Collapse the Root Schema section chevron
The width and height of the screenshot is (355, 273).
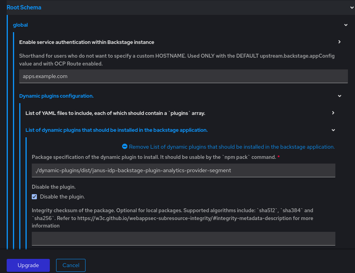(x=352, y=7)
